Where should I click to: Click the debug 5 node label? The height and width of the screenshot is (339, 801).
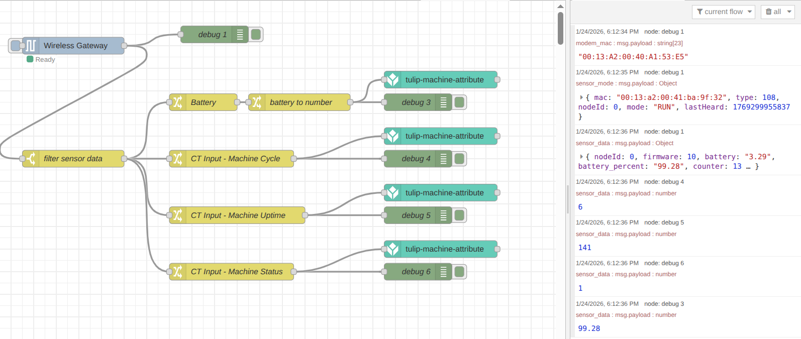click(416, 215)
